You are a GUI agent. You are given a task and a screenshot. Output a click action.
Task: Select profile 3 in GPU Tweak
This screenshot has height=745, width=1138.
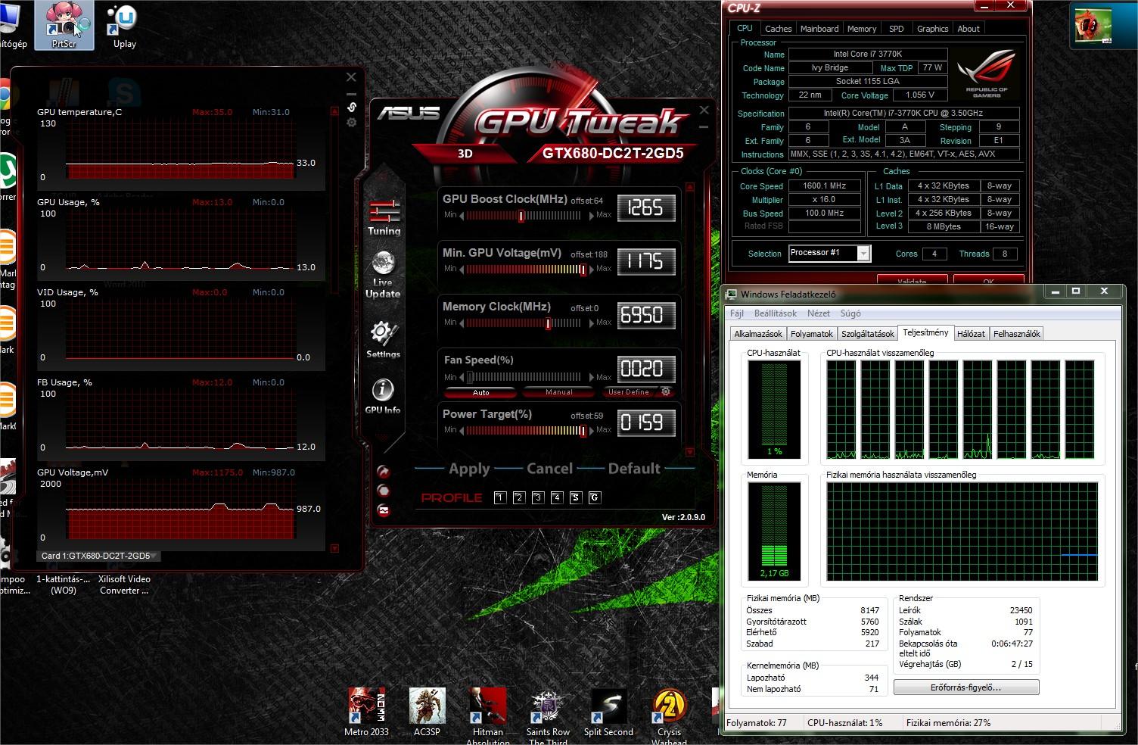(537, 497)
